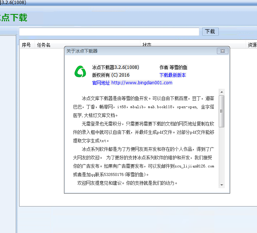Click the line 医学,大桔灯文库文档
Image resolution: width=257 pixels, height=233 pixels.
(x=95, y=115)
